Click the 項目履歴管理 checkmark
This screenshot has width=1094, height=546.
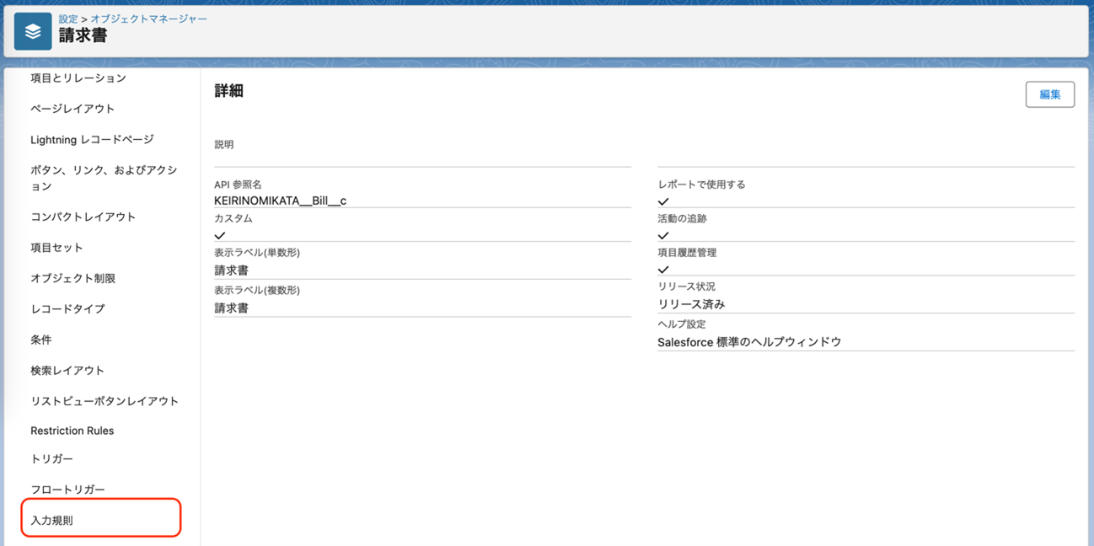[663, 270]
